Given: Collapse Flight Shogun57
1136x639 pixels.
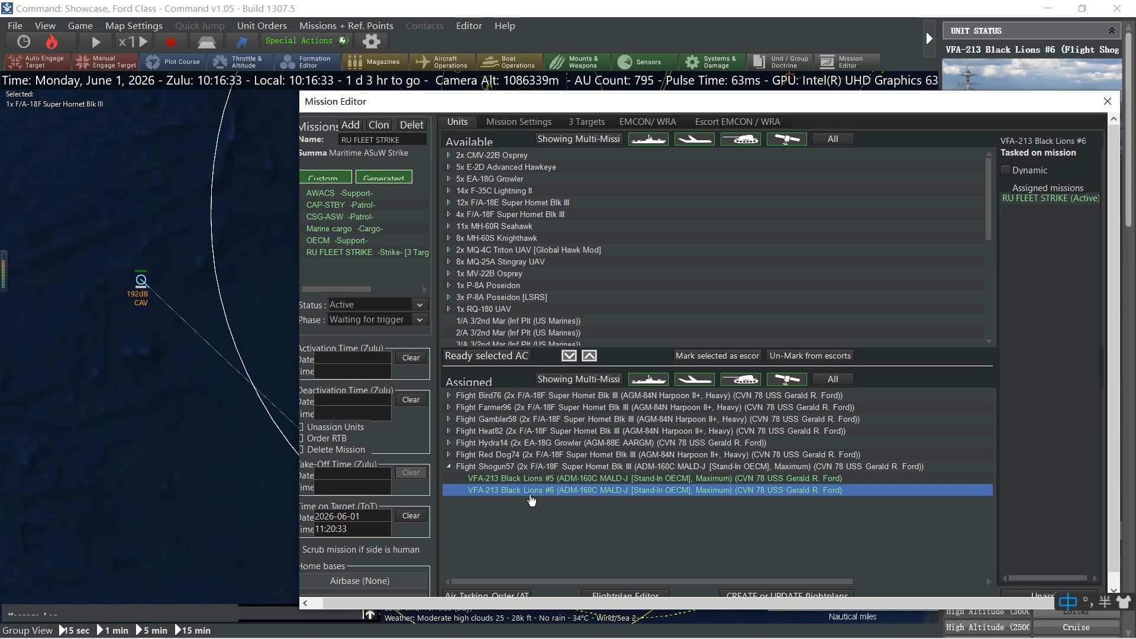Looking at the screenshot, I should click(x=448, y=466).
